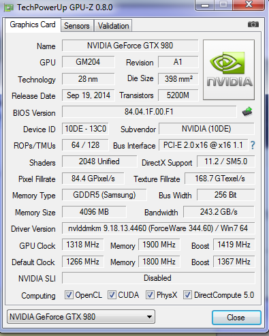Click the Default Clock Memory field 1800 MHz
This screenshot has width=269, height=336.
pyautogui.click(x=159, y=262)
